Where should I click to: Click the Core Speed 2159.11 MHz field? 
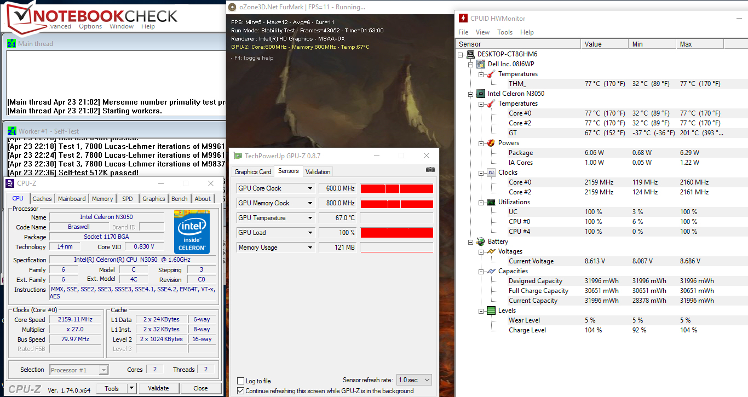(76, 320)
